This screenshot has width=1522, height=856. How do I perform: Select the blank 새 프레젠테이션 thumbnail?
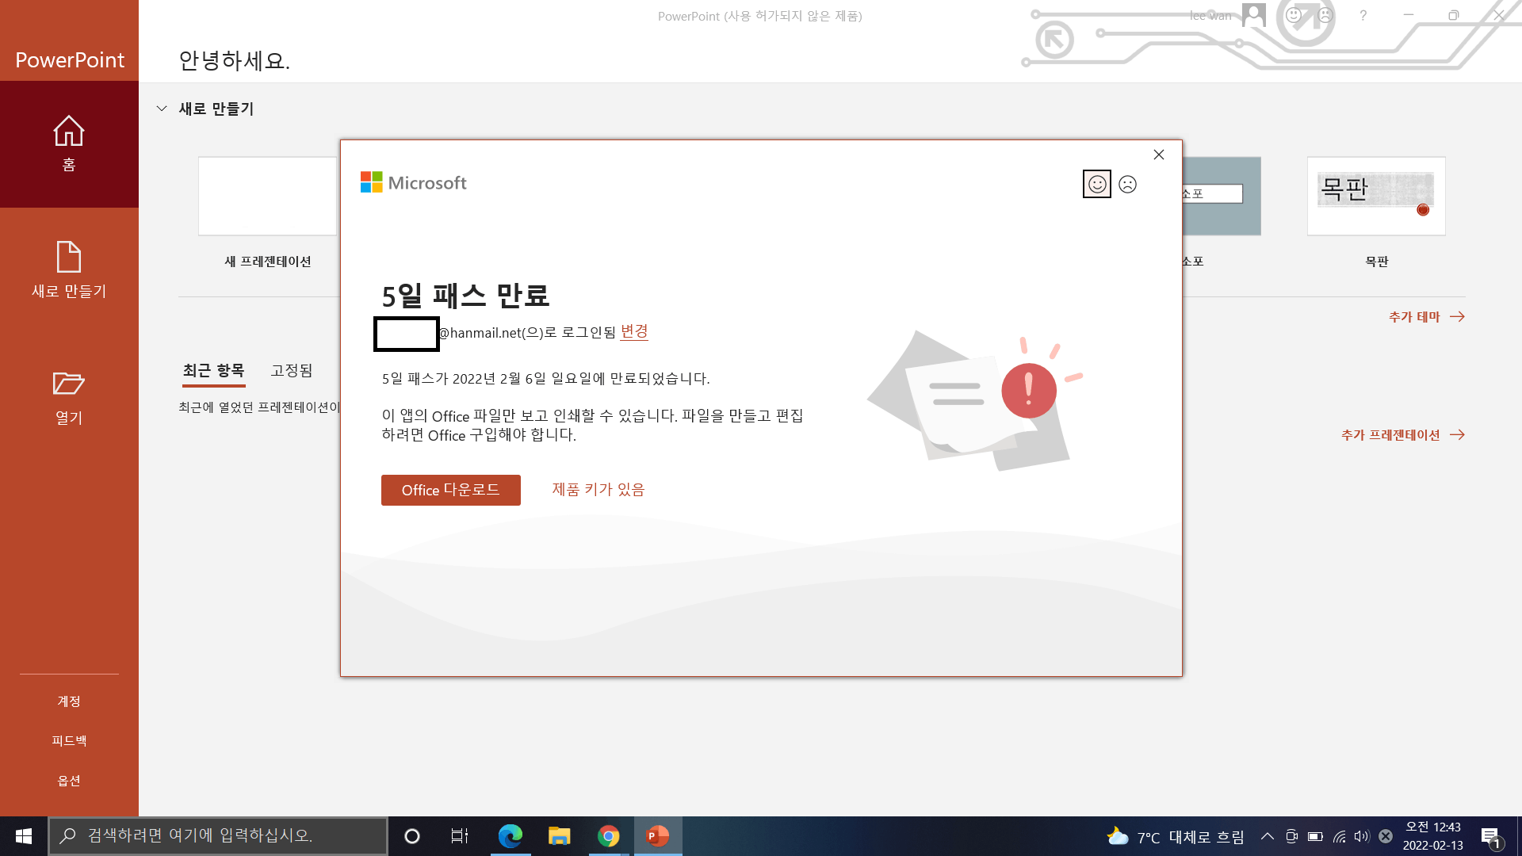267,196
